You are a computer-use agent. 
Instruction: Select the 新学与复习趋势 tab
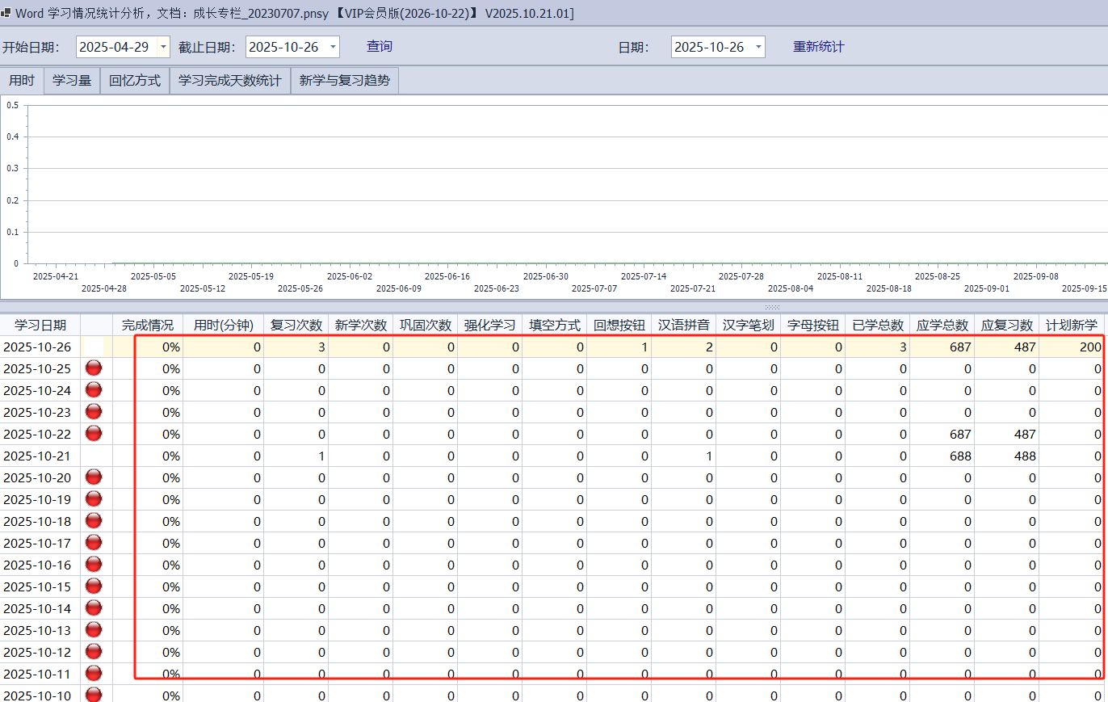[344, 81]
